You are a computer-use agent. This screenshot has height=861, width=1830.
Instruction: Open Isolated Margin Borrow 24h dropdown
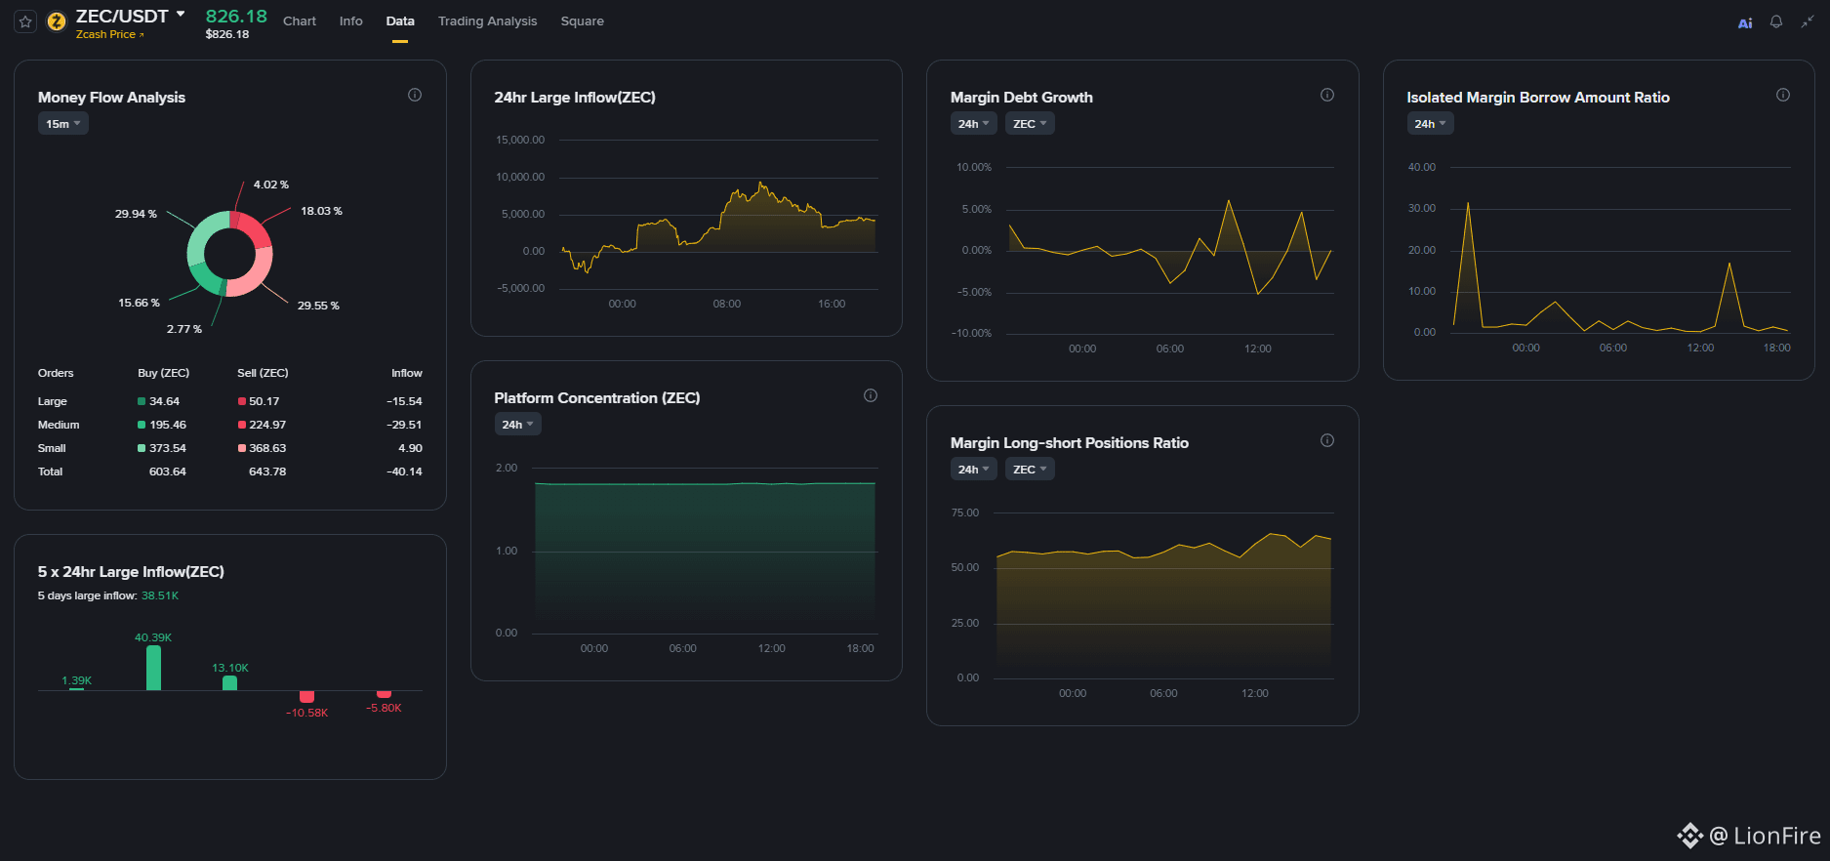(1430, 124)
